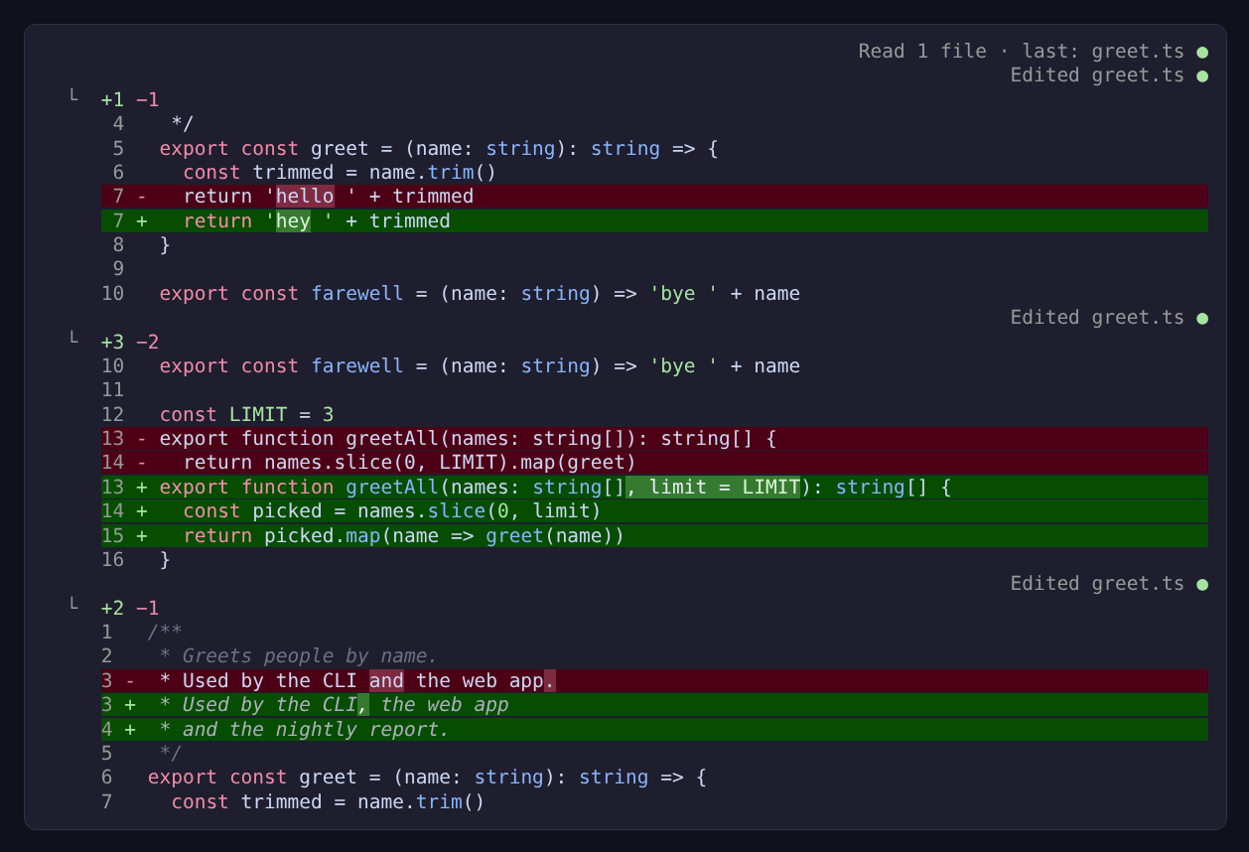Image resolution: width=1249 pixels, height=852 pixels.
Task: Click the closing brace on line 8
Action: coord(165,245)
